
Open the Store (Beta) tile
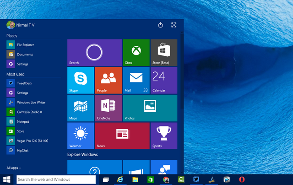click(164, 53)
